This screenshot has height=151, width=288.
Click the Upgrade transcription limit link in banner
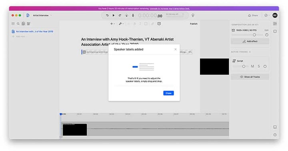pos(170,8)
